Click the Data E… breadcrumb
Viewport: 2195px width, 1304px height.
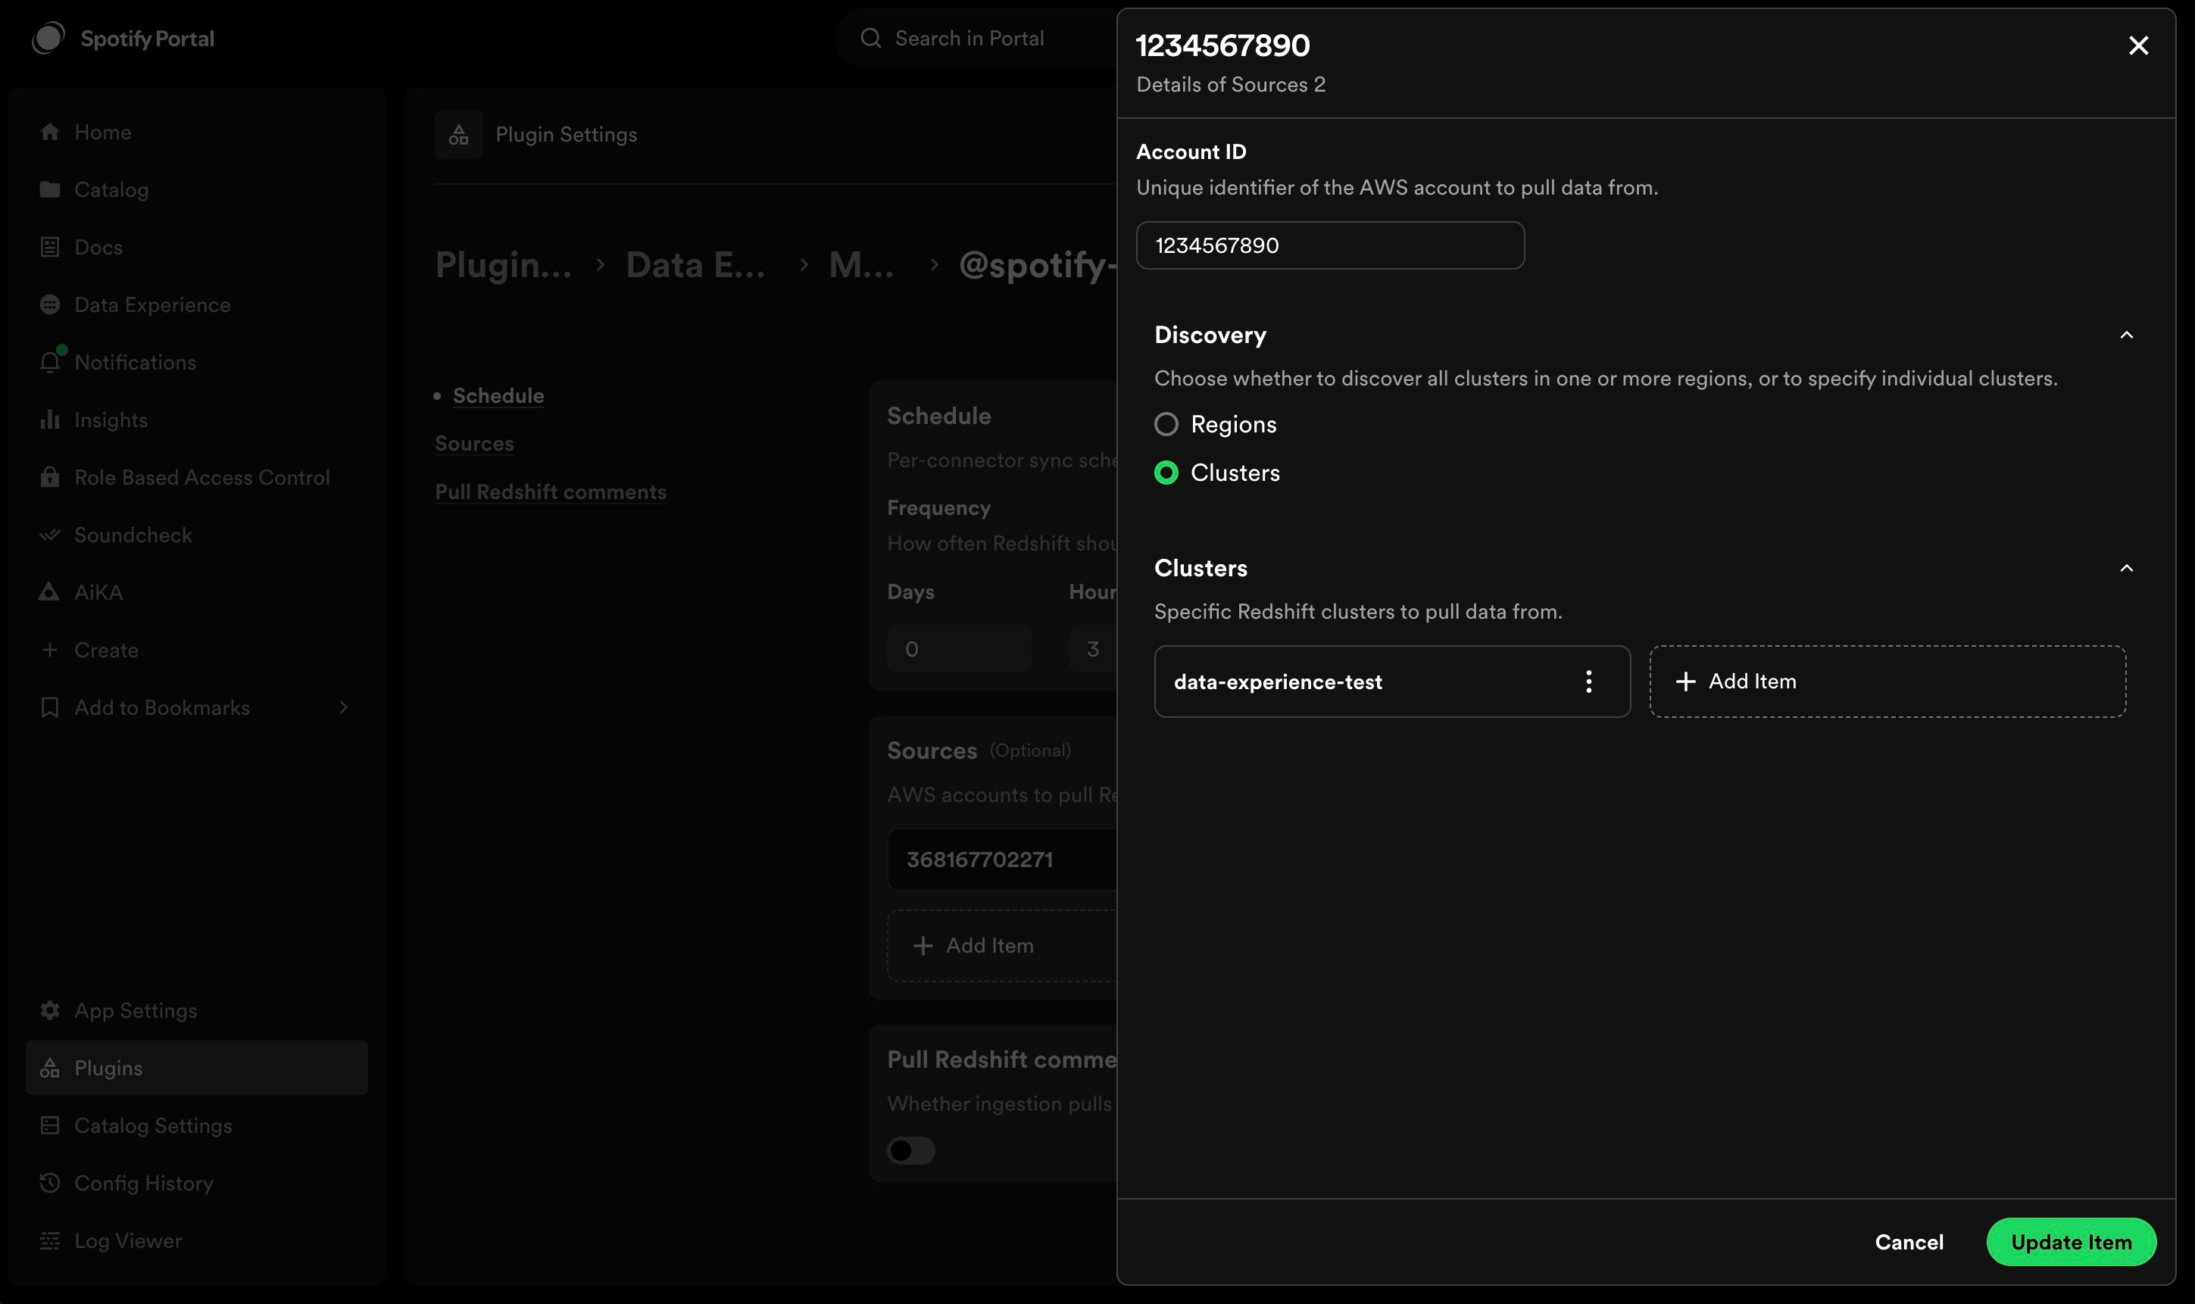(695, 264)
